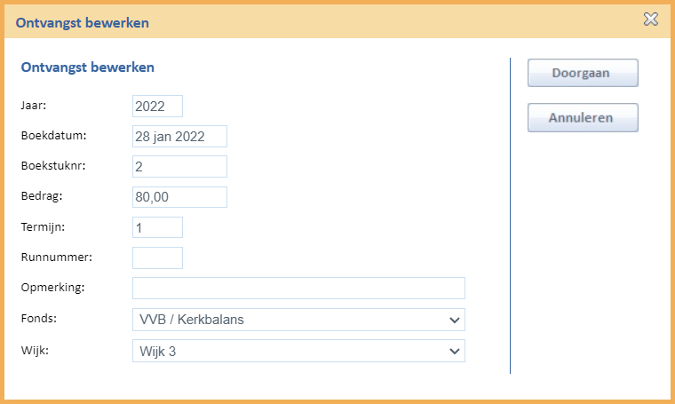Open the Fonds dropdown list
Image resolution: width=675 pixels, height=404 pixels.
click(298, 320)
